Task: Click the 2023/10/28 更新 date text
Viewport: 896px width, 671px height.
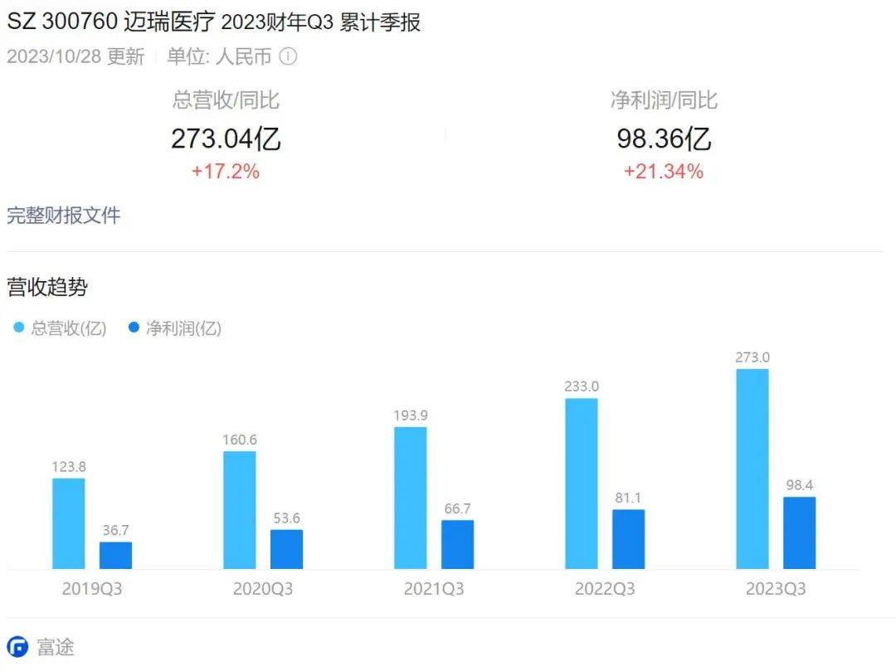Action: pyautogui.click(x=75, y=56)
